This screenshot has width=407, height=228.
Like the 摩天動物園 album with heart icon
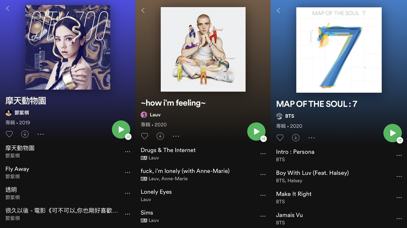[9, 134]
